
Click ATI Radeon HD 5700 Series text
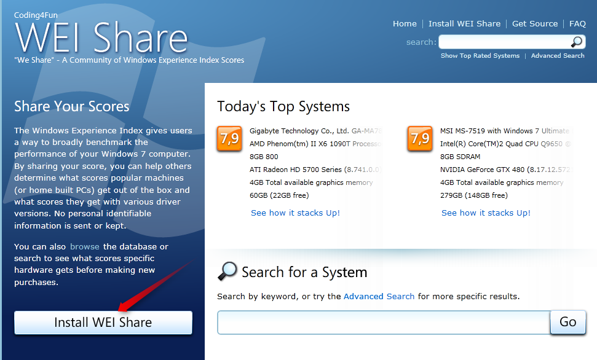[315, 170]
